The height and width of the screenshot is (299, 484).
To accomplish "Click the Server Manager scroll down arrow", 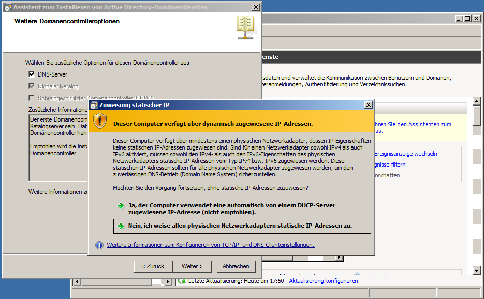I will coord(477,271).
